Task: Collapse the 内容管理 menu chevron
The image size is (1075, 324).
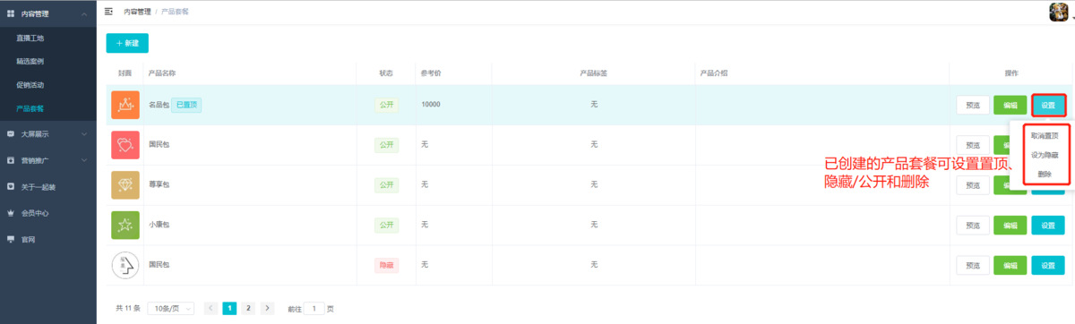Action: 83,13
